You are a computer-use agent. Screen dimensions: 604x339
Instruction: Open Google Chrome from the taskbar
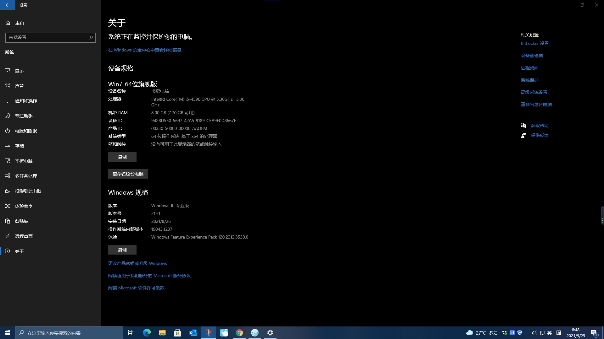pyautogui.click(x=239, y=333)
